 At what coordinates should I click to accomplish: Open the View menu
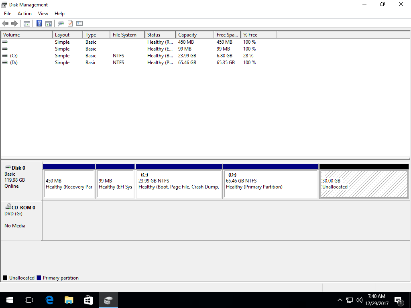point(43,13)
